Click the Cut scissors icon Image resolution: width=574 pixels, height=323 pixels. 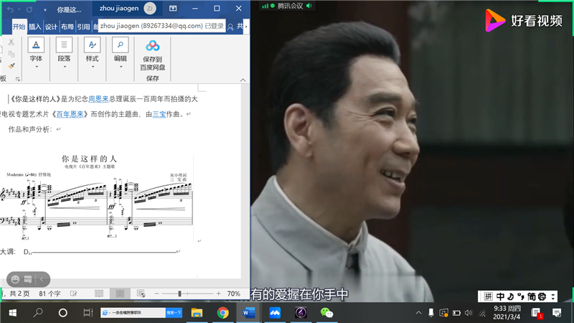coord(11,42)
